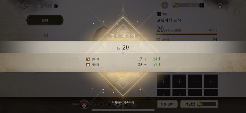Screen dimensions: 246x113
Task: Click the 영웅 grade icon
Action: point(159,14)
